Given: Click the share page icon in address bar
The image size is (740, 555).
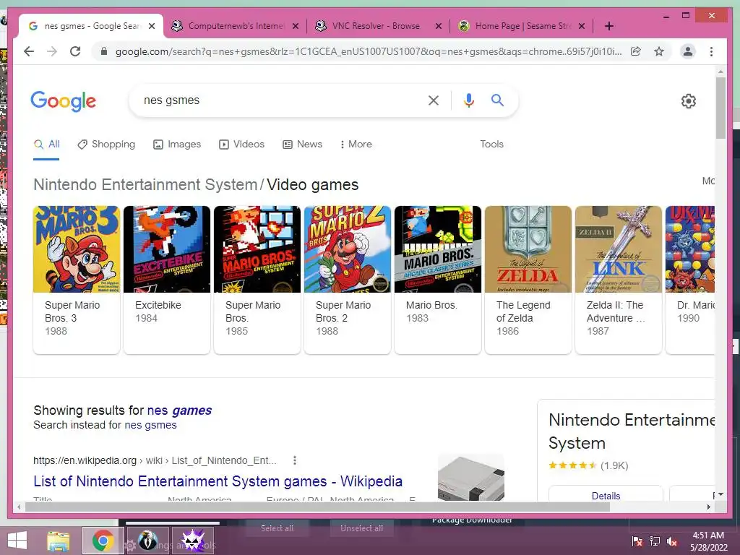Looking at the screenshot, I should [636, 51].
